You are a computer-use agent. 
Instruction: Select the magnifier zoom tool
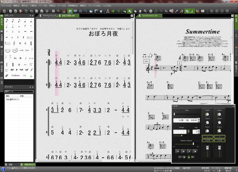(145, 11)
